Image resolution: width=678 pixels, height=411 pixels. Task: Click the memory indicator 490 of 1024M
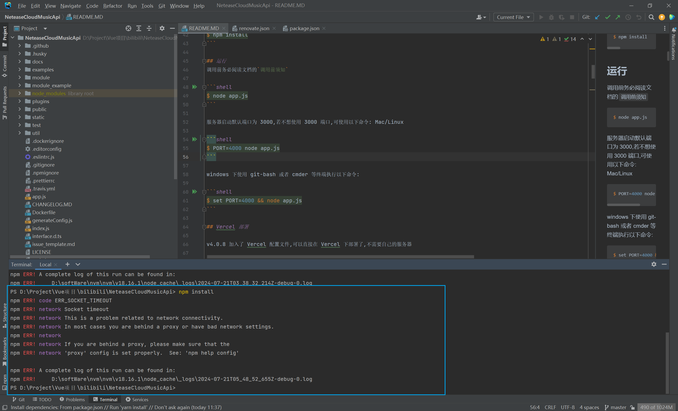[x=656, y=407]
